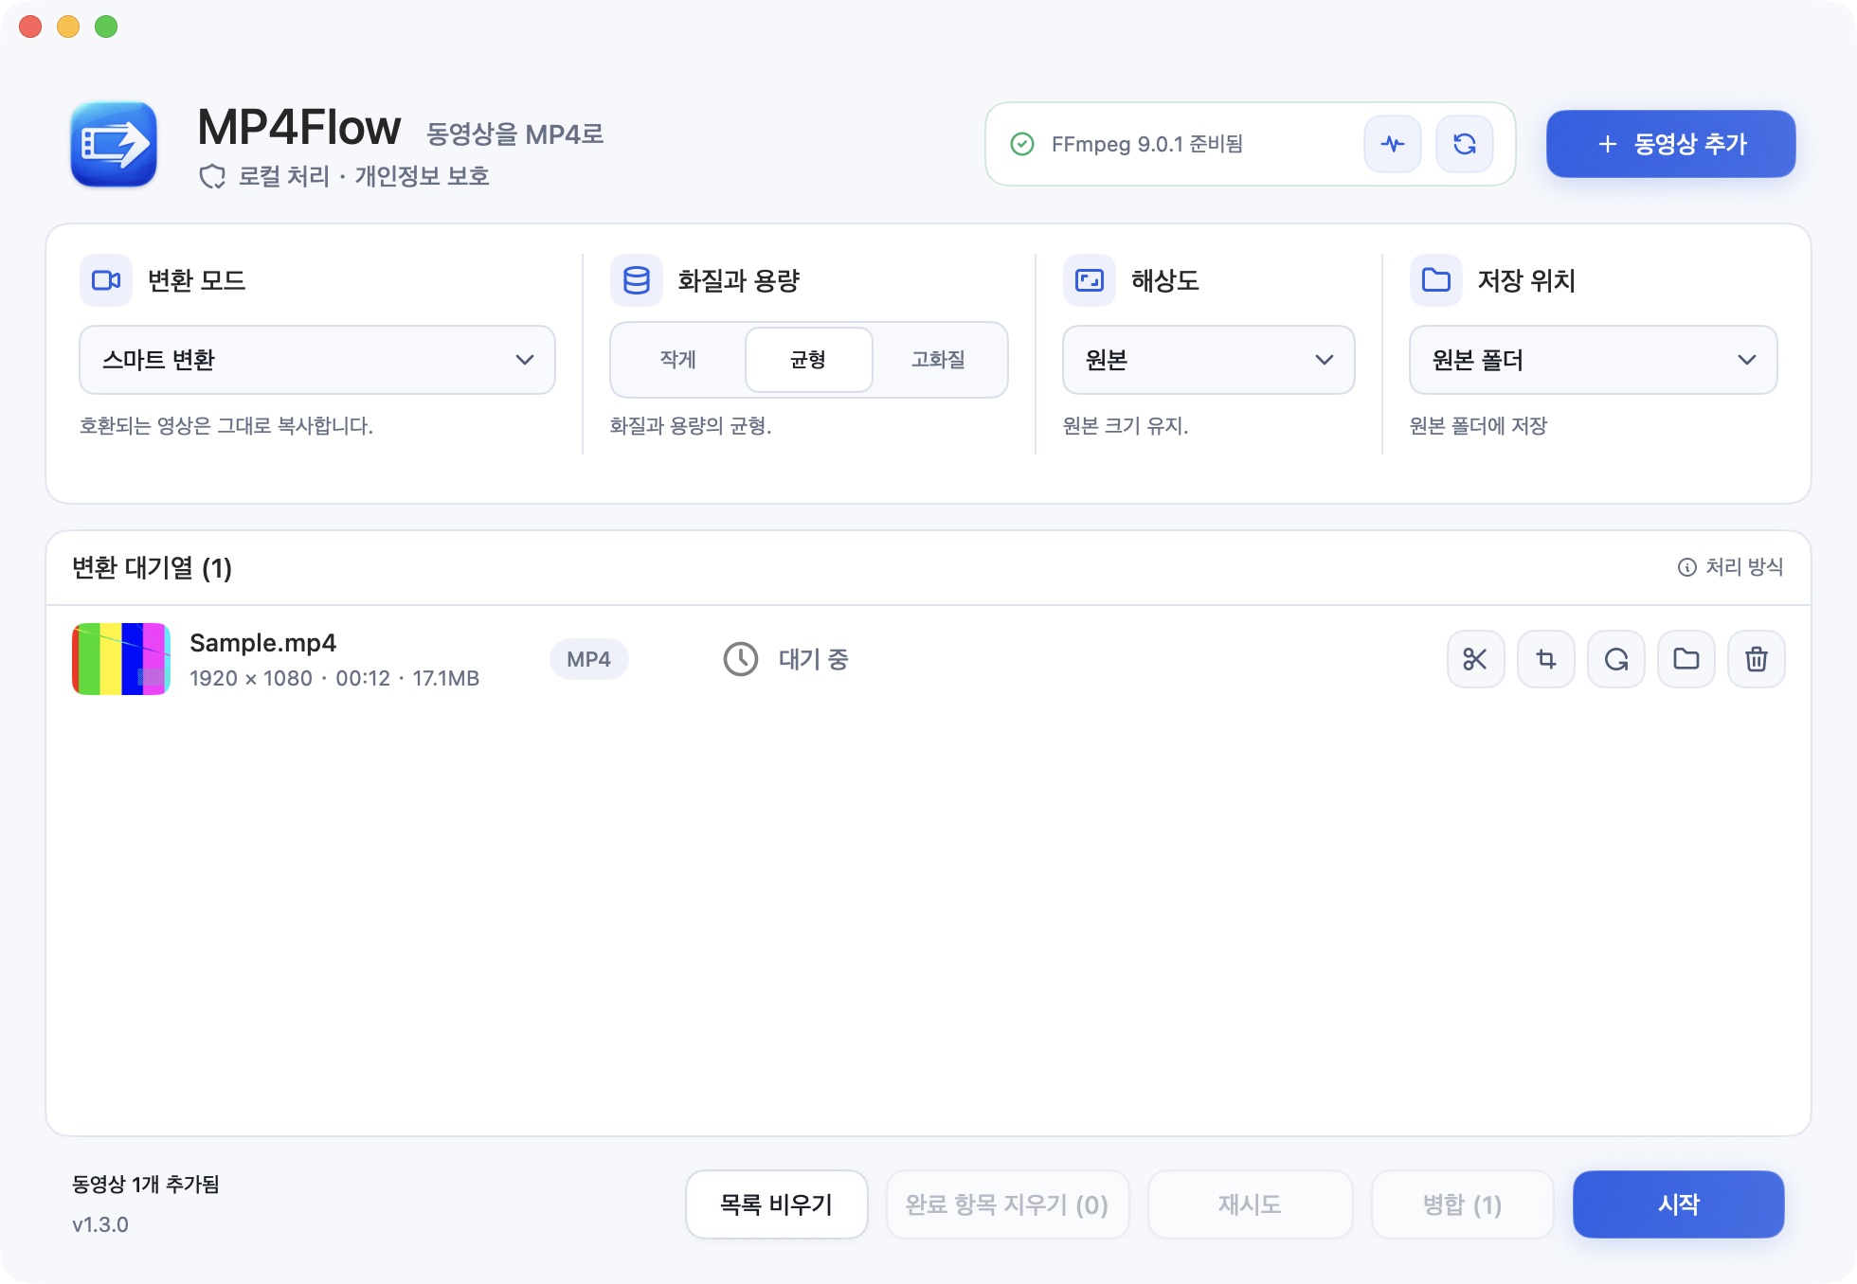Click the Sample.mp4 color bars thumbnail
Screen dimensions: 1857x1284
pyautogui.click(x=121, y=659)
